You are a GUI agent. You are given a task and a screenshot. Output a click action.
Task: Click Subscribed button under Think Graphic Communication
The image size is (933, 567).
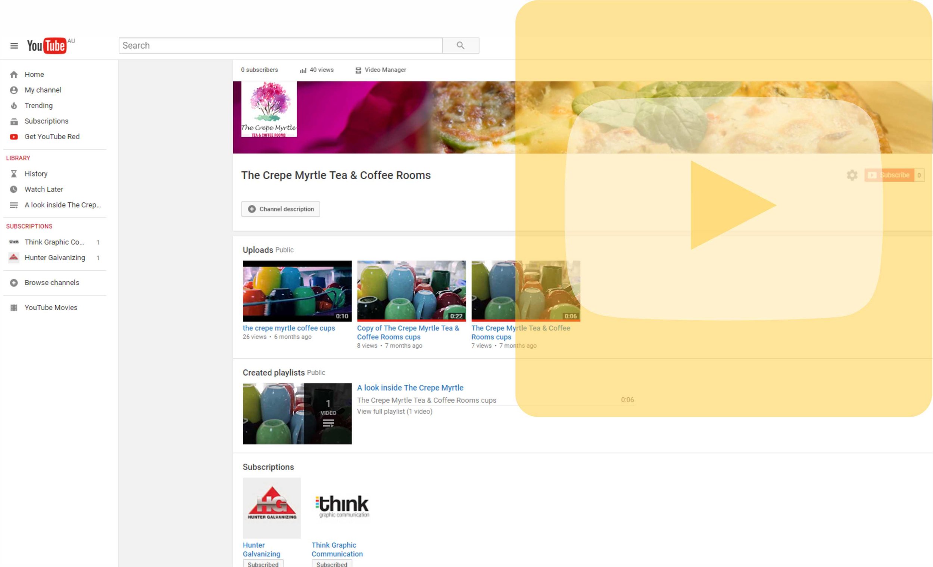[332, 564]
